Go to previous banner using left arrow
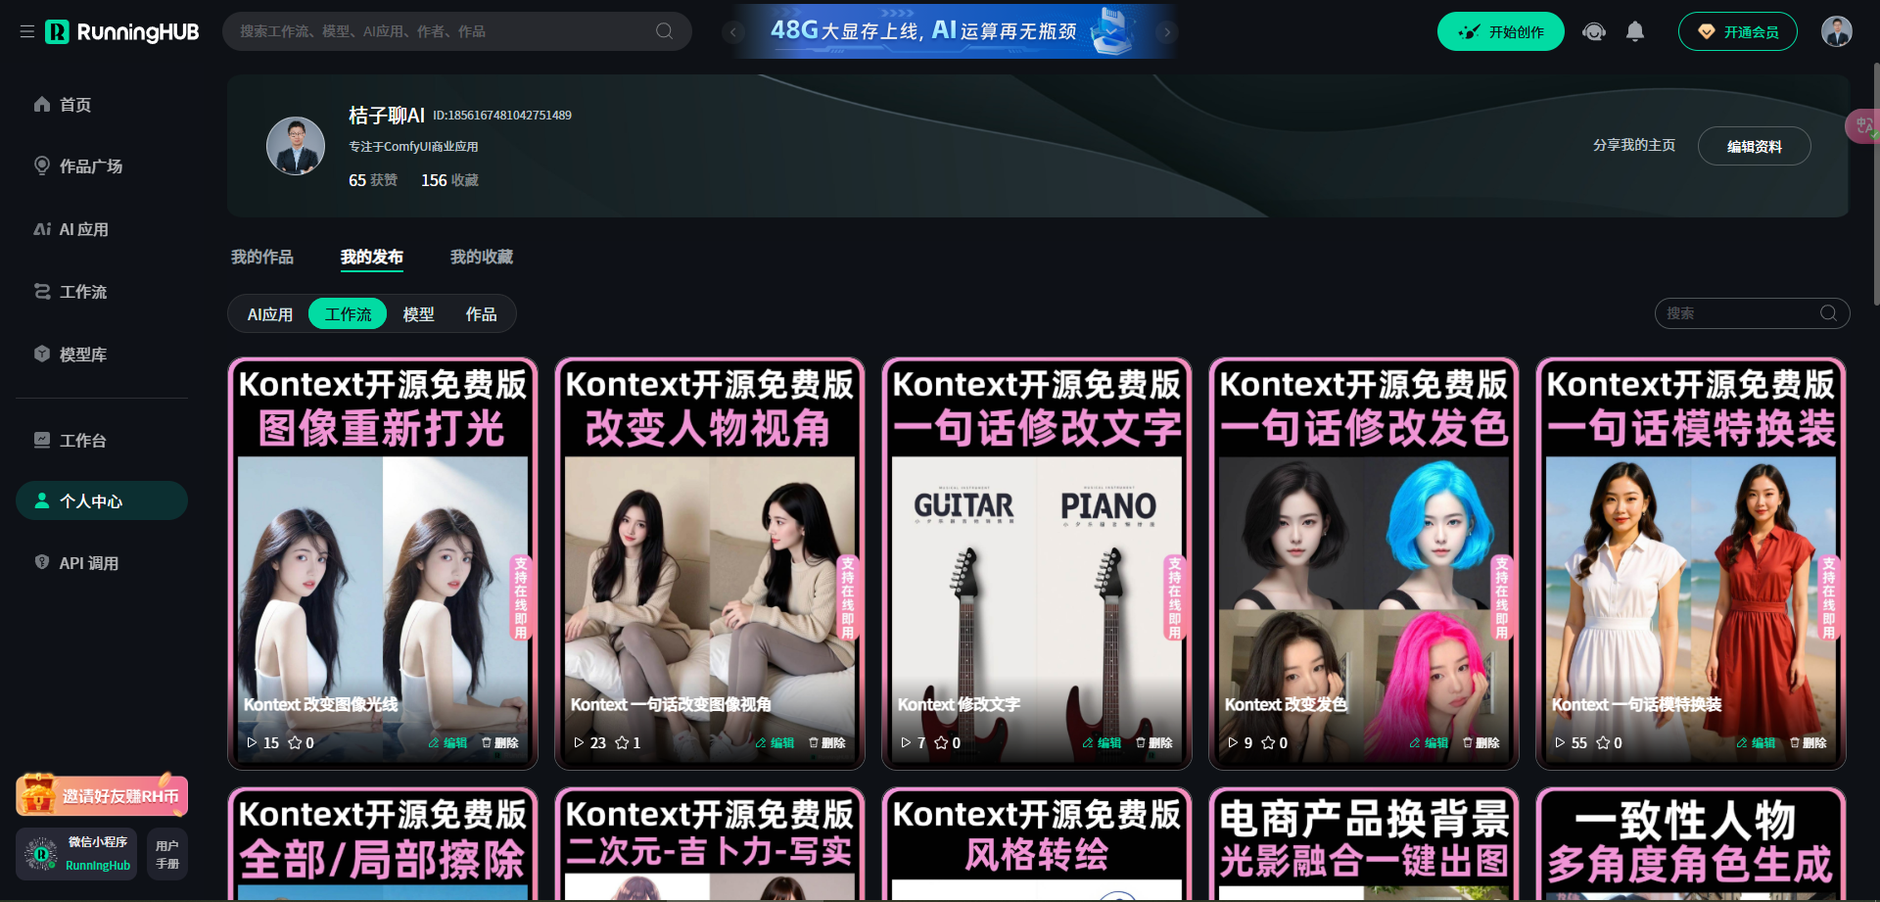 [733, 31]
